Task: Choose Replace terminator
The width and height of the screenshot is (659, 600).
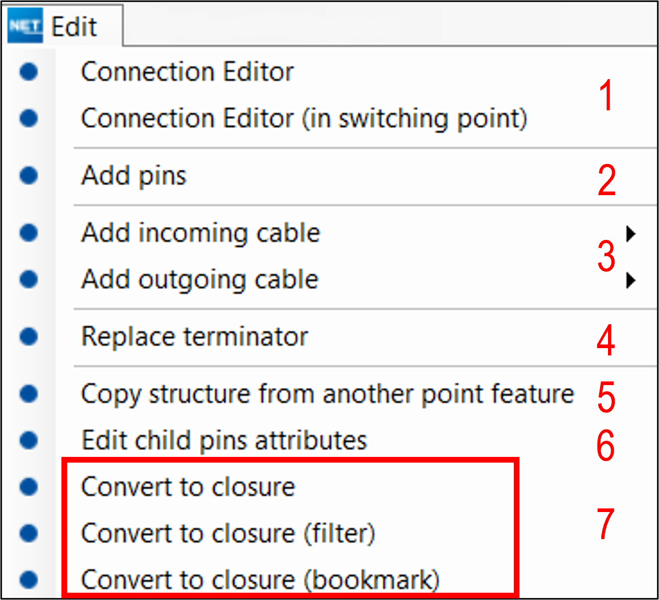Action: pyautogui.click(x=194, y=337)
